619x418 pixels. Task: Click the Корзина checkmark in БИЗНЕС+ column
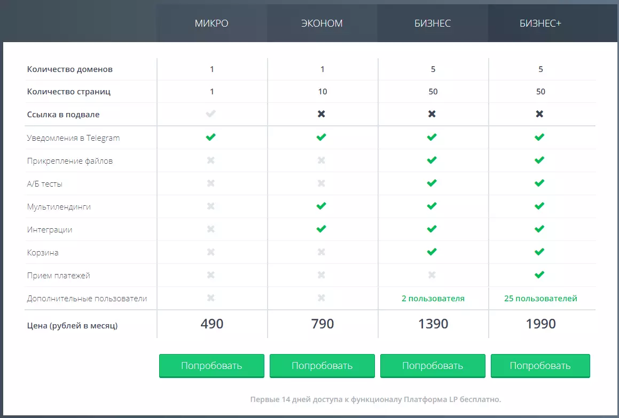click(x=539, y=251)
